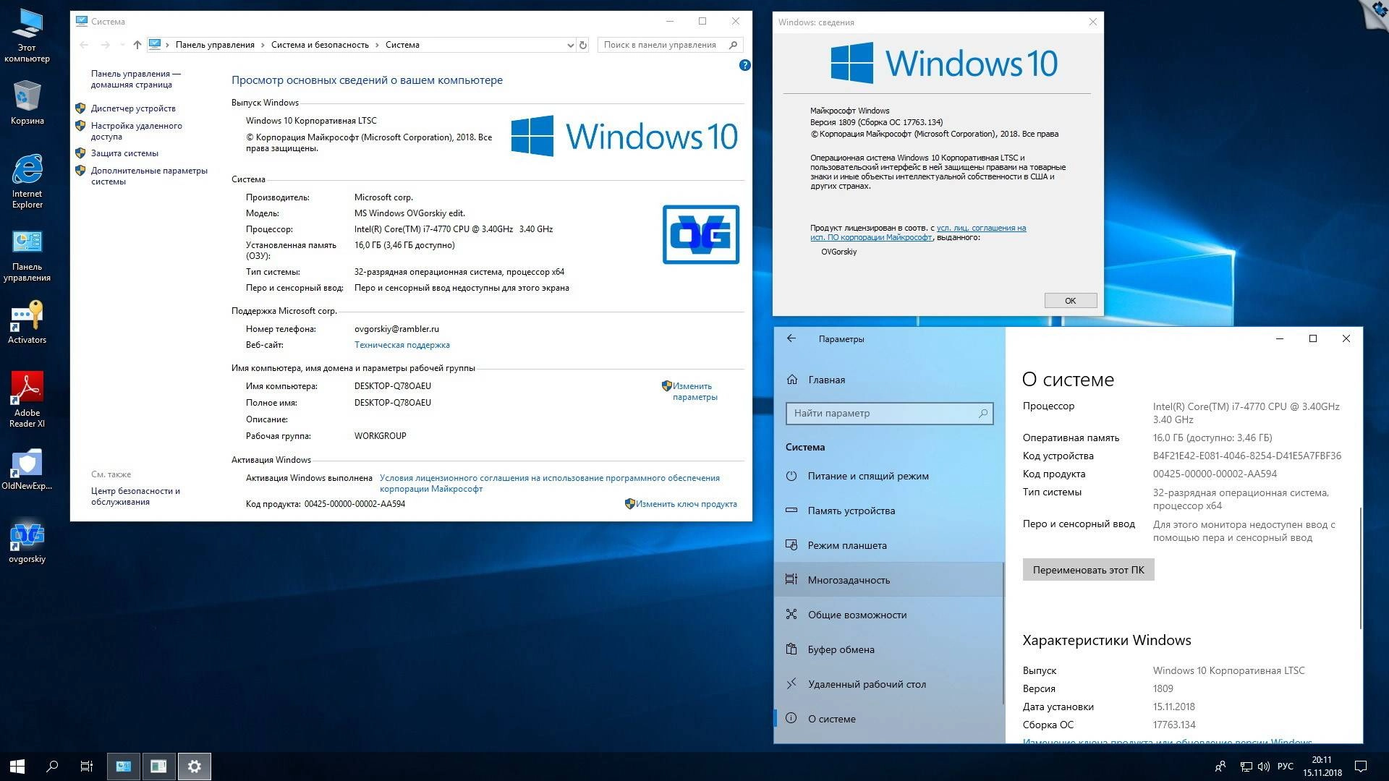Image resolution: width=1389 pixels, height=781 pixels.
Task: Click the volume icon in system tray
Action: pyautogui.click(x=1263, y=766)
